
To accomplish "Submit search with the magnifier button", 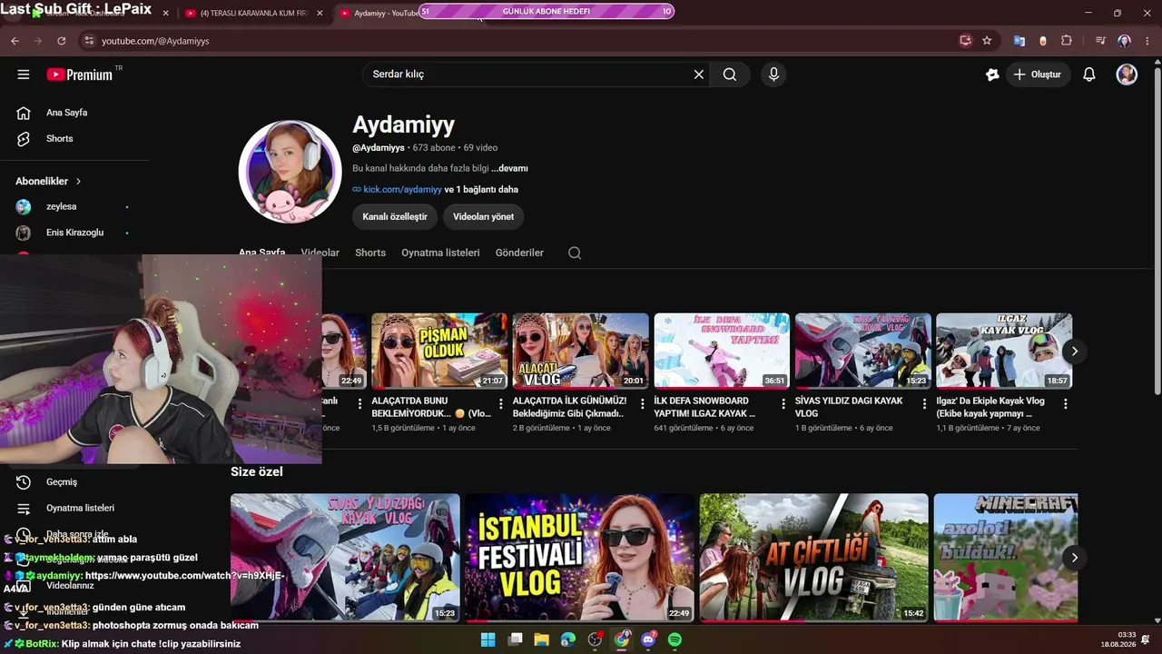I will point(730,74).
